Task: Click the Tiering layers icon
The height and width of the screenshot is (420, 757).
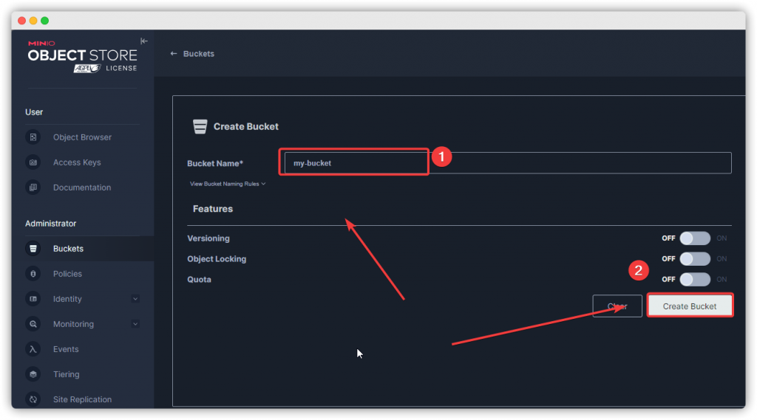Action: 33,374
